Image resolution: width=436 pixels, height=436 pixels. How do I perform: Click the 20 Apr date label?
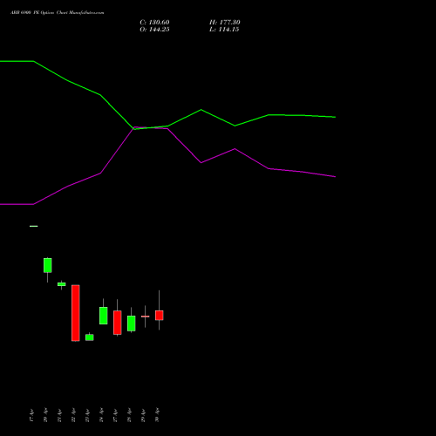(45, 415)
